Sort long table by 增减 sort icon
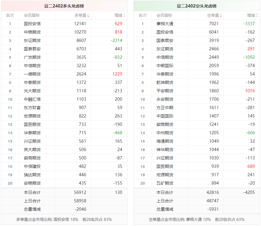Image resolution: width=261 pixels, height=226 pixels. pos(124,16)
